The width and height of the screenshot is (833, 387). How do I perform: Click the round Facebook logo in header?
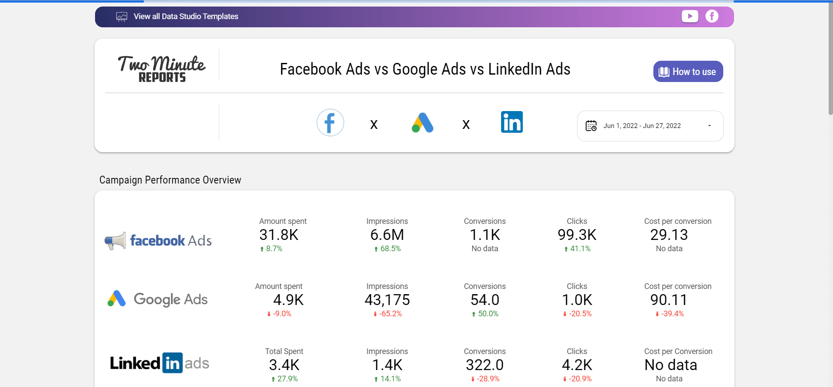(x=330, y=122)
